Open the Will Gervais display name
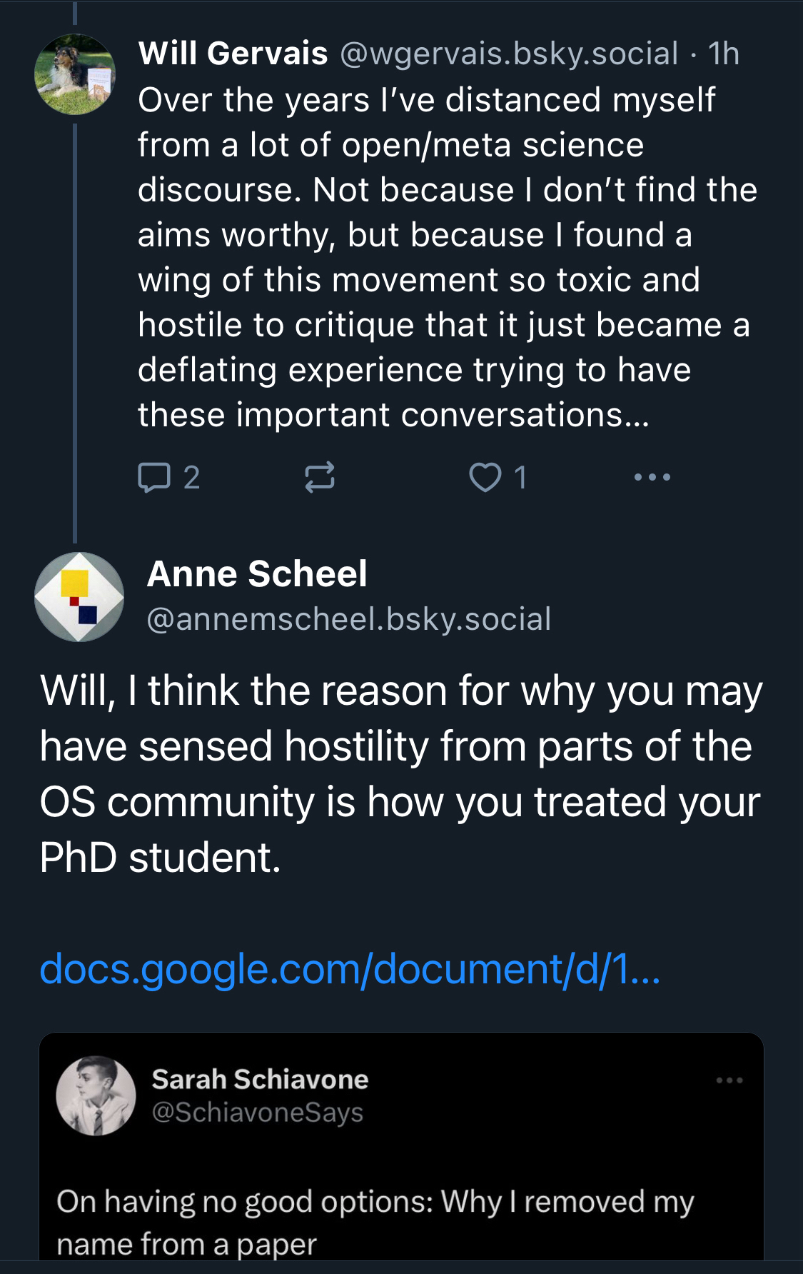 pyautogui.click(x=233, y=54)
